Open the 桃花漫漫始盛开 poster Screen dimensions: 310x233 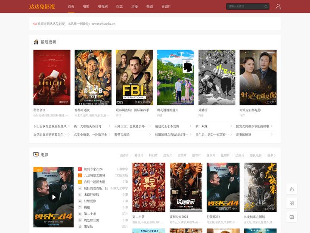click(176, 78)
